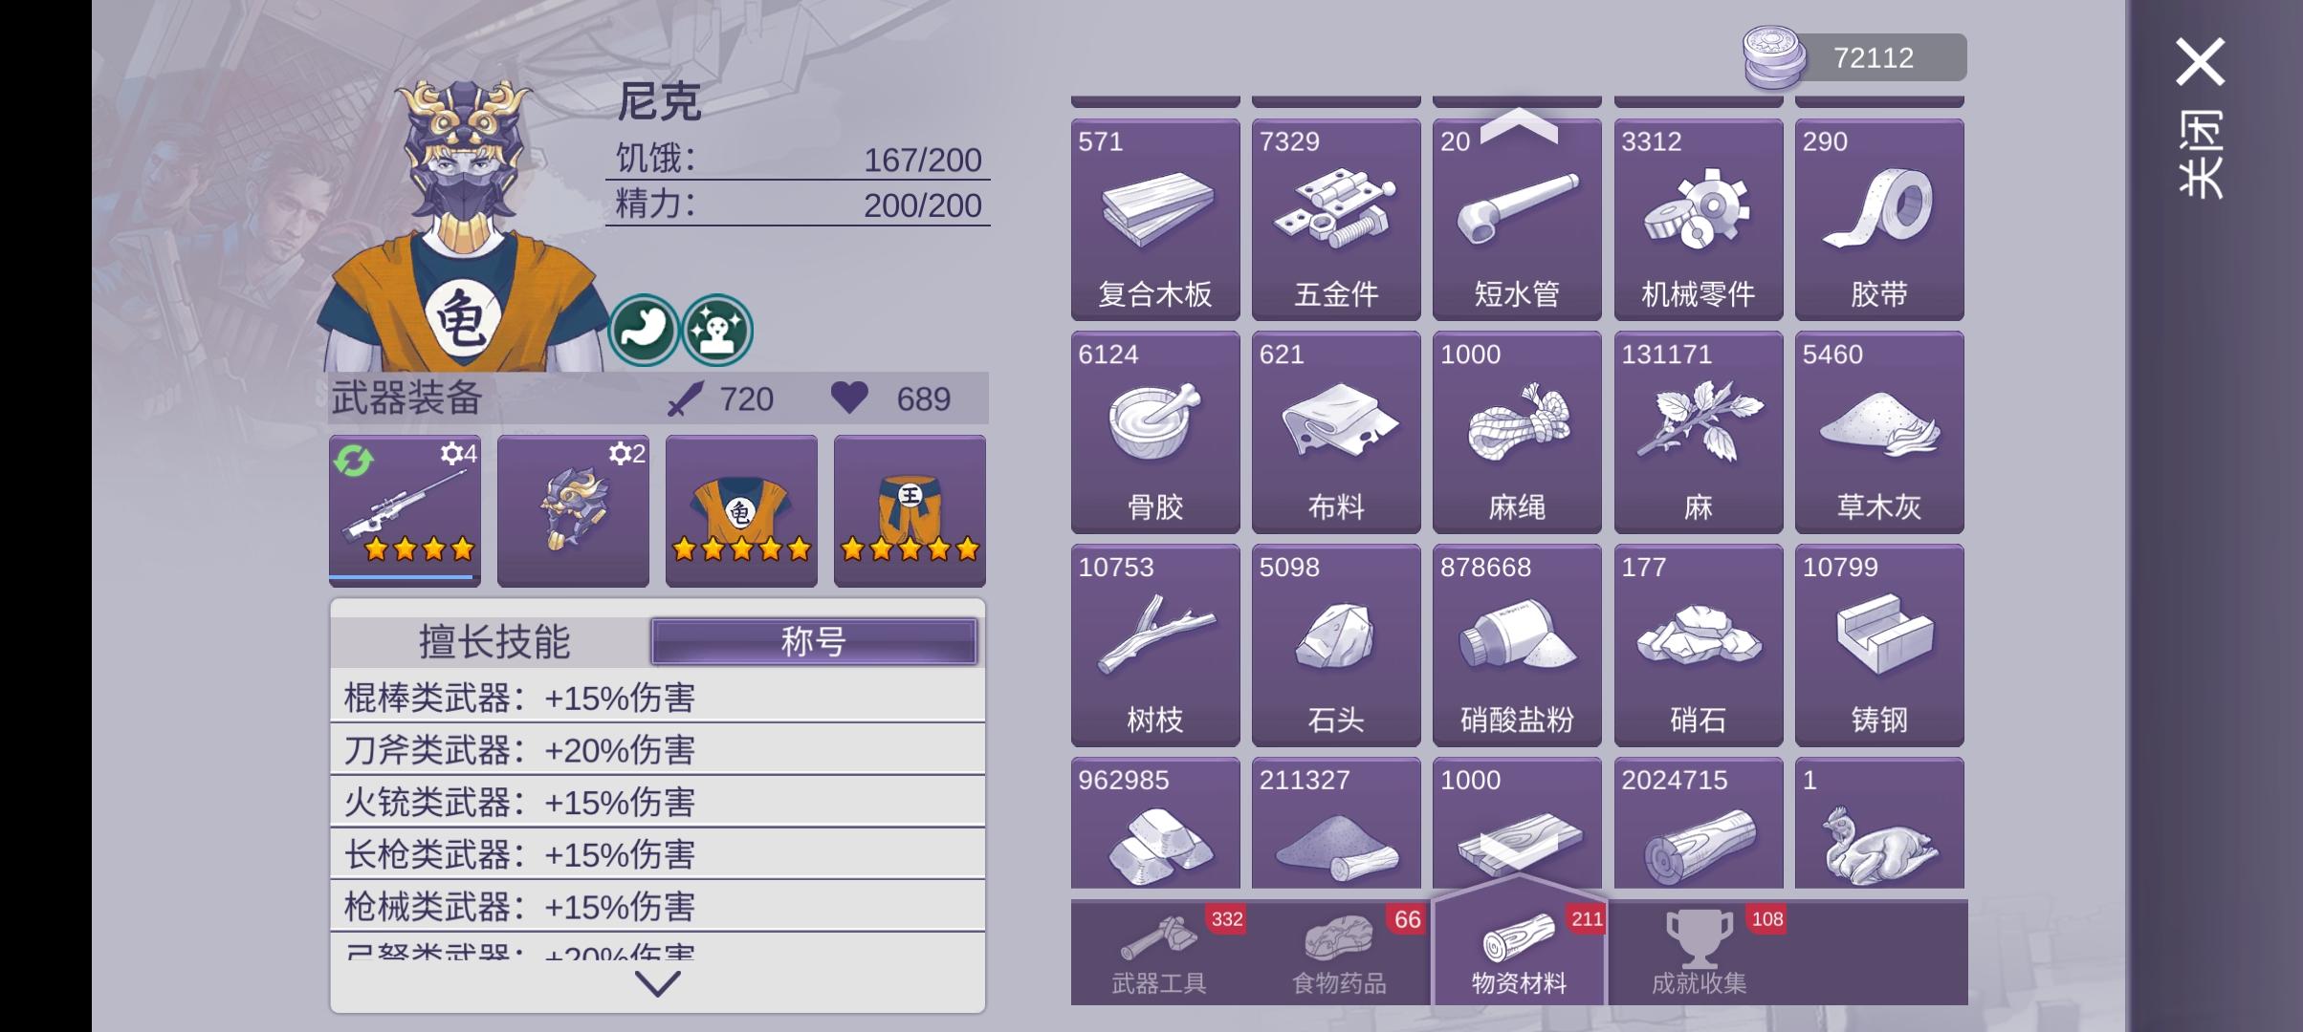Tap the green weapon swap arrows
The image size is (2303, 1032).
tap(354, 461)
